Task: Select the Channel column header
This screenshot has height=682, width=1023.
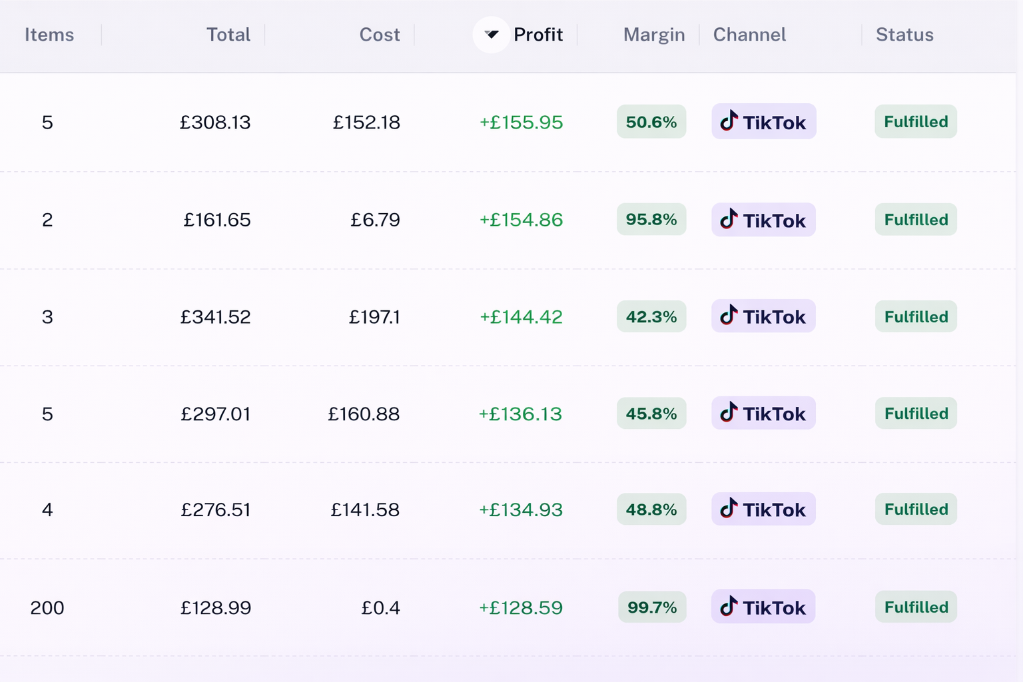Action: pos(749,35)
